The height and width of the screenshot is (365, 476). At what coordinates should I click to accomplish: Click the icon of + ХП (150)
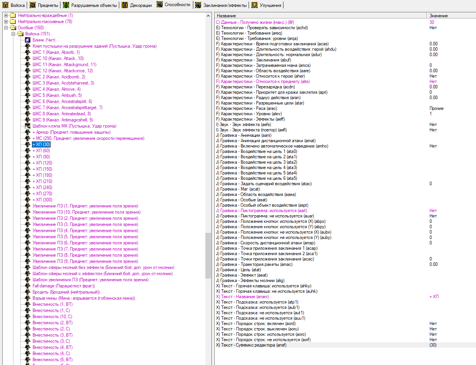[28, 169]
